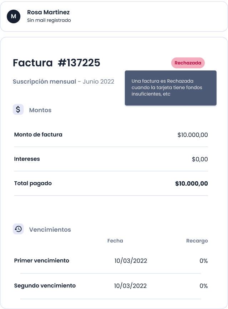The image size is (228, 309).
Task: Click the Factura #137225 heading
Action: coord(56,63)
